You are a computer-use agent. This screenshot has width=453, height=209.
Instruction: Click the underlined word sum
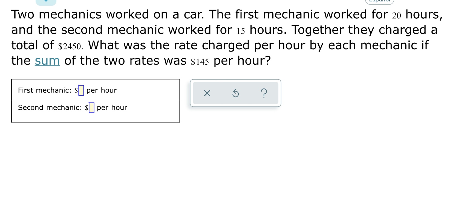[47, 61]
